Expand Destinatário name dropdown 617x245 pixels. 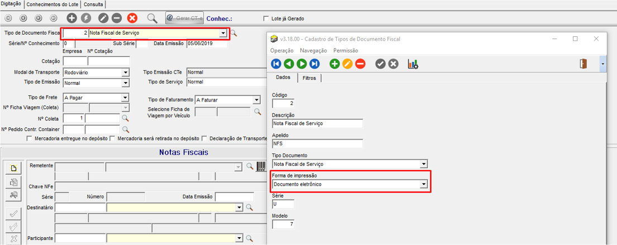coord(238,206)
